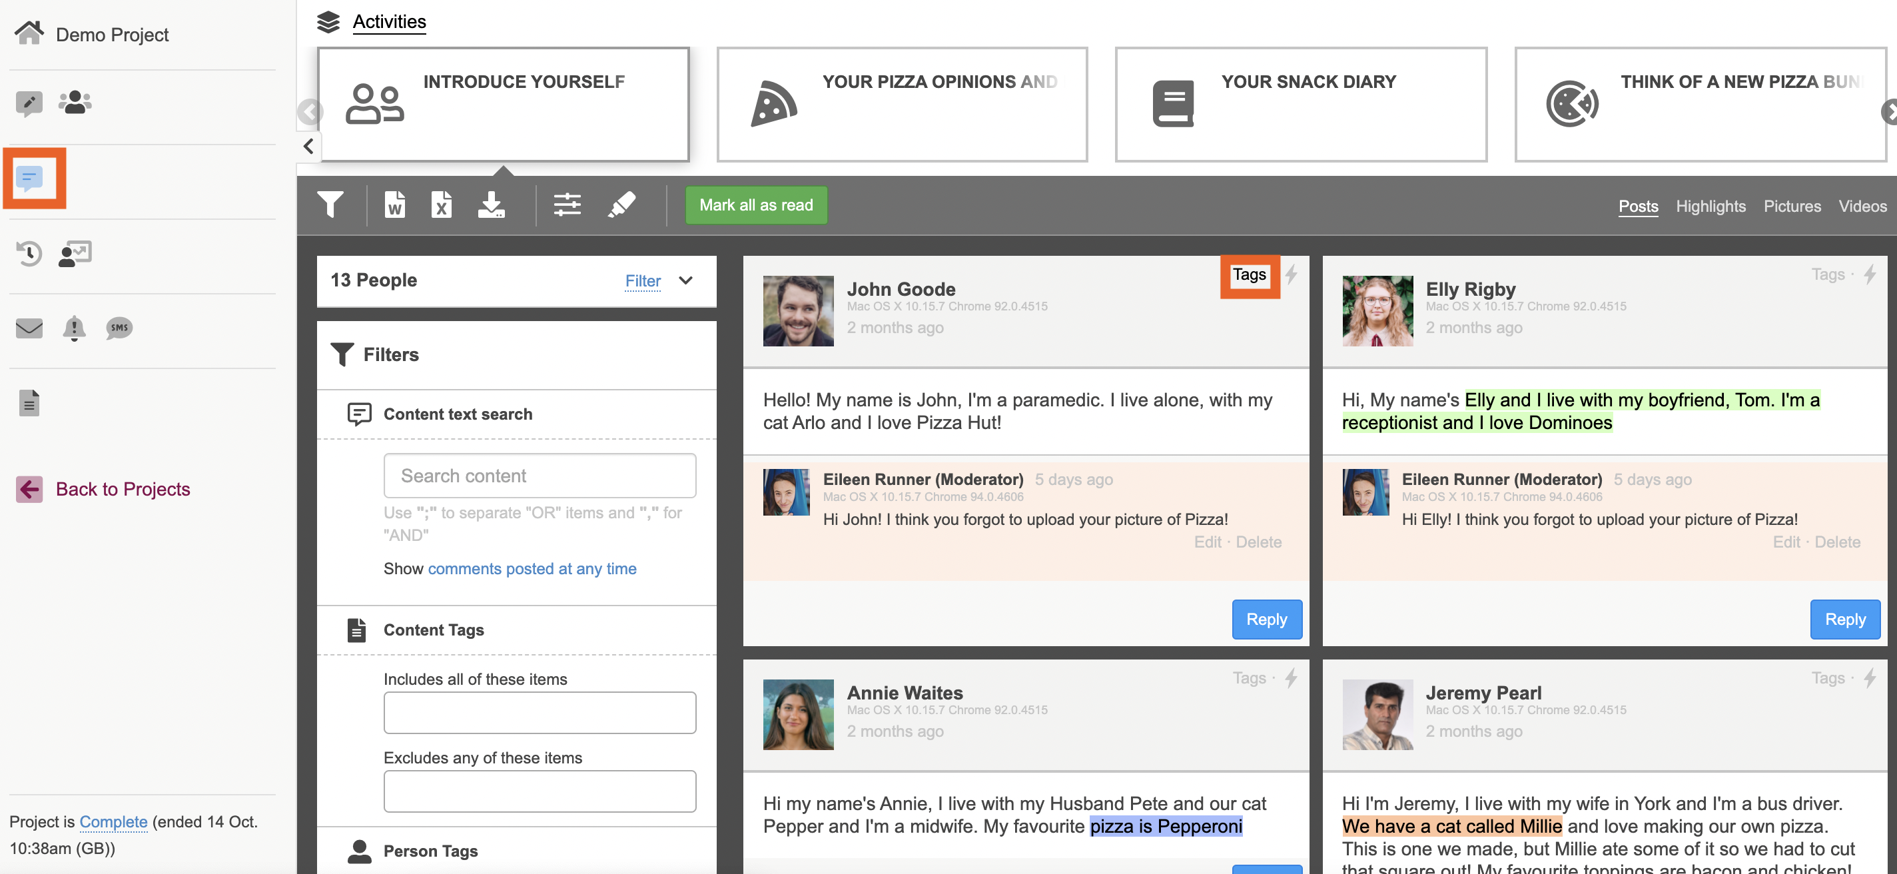
Task: Switch to the Pictures tab
Action: pyautogui.click(x=1792, y=206)
